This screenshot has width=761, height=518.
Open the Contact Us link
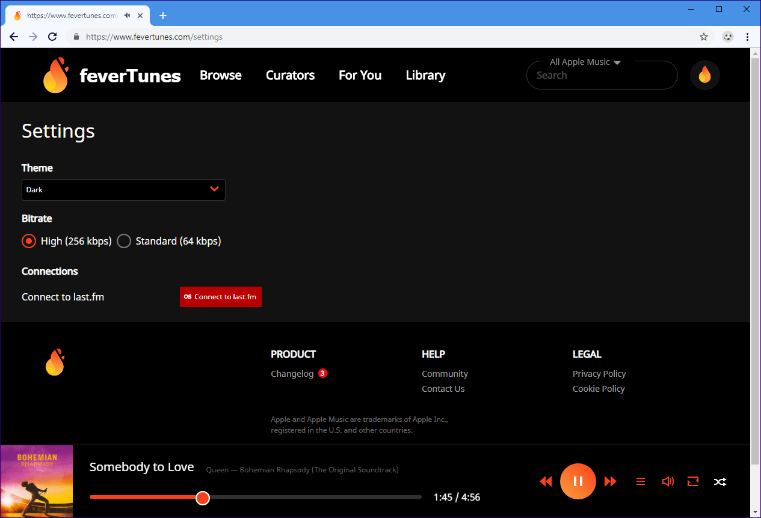[443, 389]
